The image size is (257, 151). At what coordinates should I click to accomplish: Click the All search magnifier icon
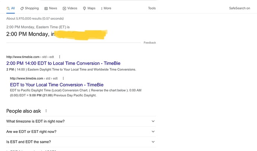point(8,8)
